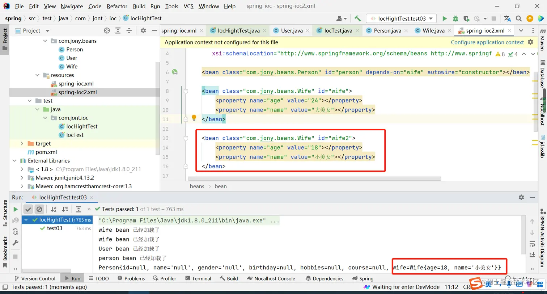Click Configure application context link
Image resolution: width=547 pixels, height=294 pixels.
[487, 42]
